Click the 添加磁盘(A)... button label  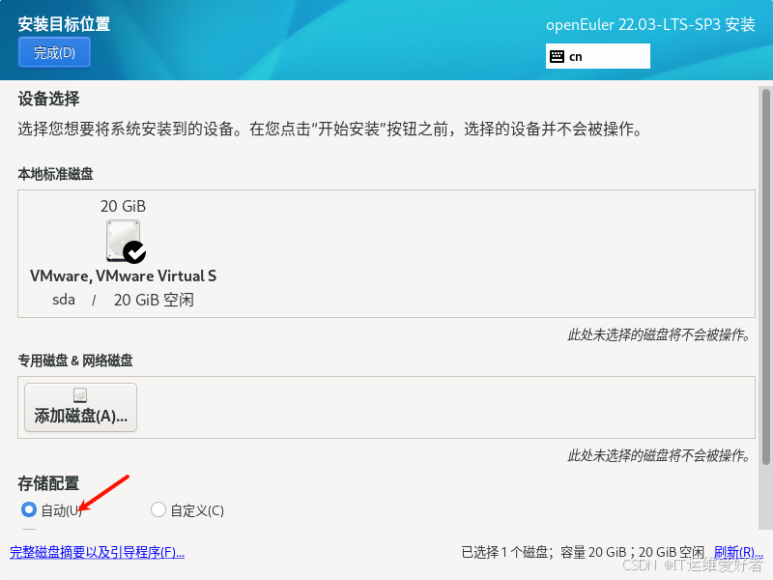coord(81,417)
